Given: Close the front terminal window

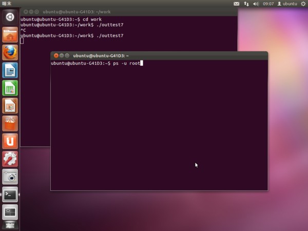Looking at the screenshot, I should (x=56, y=55).
